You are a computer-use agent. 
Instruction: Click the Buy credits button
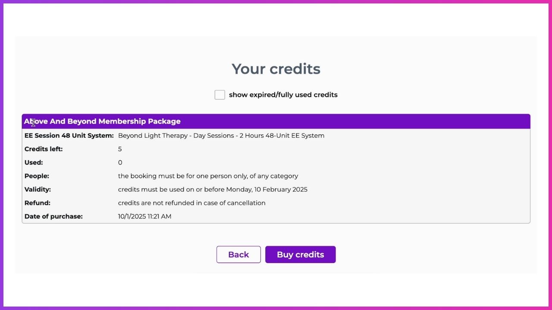pyautogui.click(x=300, y=254)
